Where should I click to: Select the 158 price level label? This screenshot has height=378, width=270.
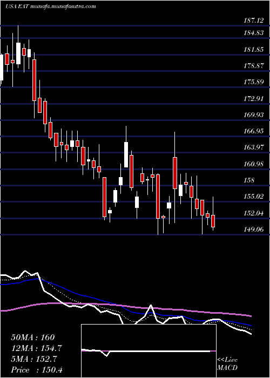pos(249,180)
